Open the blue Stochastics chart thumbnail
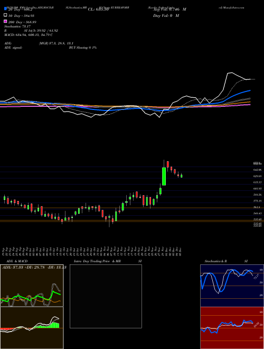This screenshot has height=349, width=264. coord(232,286)
